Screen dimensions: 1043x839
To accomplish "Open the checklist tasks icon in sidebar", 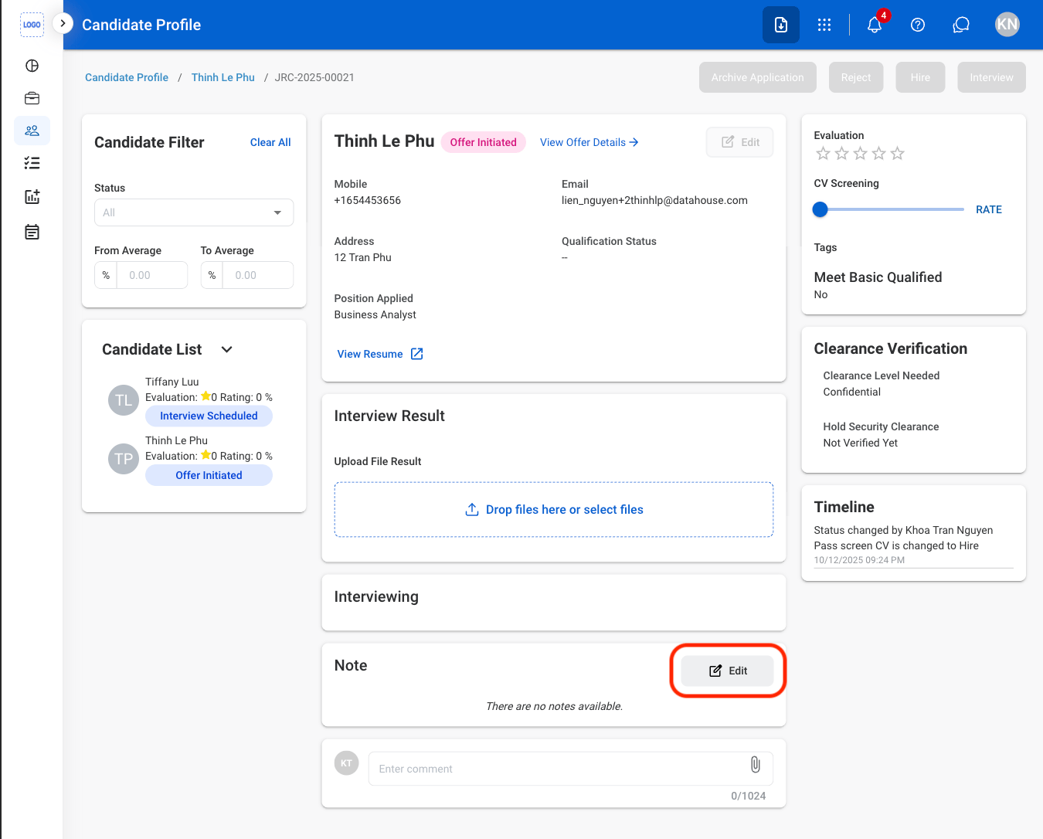I will pyautogui.click(x=32, y=163).
